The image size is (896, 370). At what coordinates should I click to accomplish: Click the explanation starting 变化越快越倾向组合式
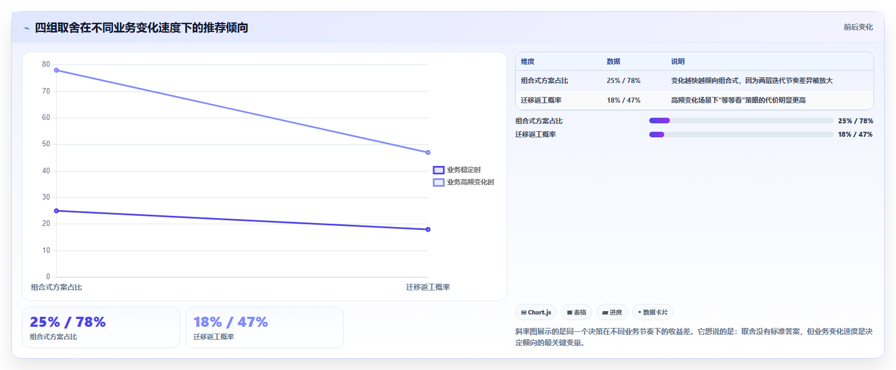(752, 81)
